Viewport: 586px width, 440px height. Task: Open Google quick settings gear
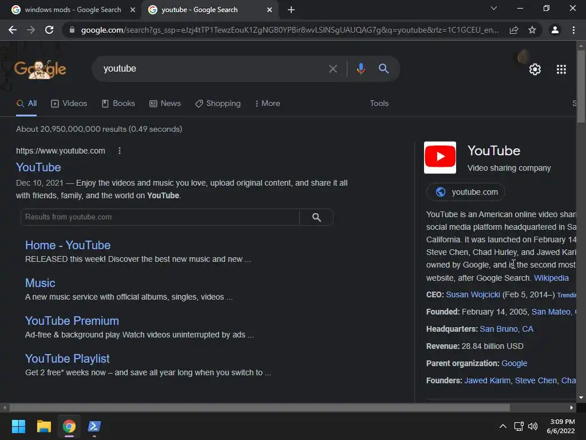pyautogui.click(x=535, y=69)
